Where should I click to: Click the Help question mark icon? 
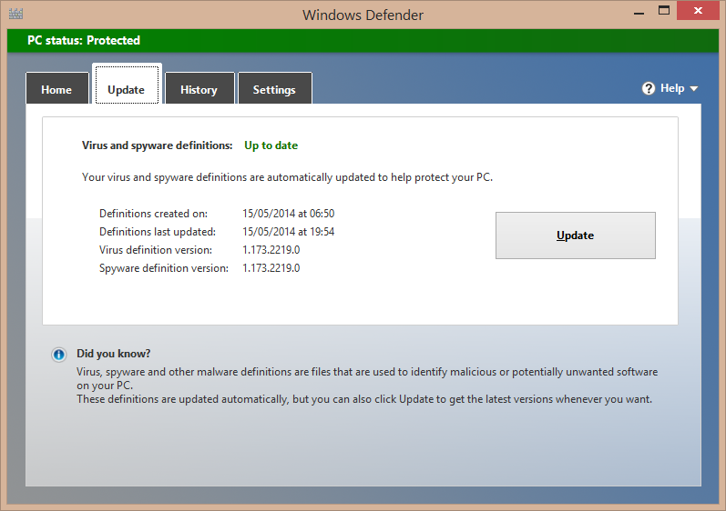(x=649, y=88)
